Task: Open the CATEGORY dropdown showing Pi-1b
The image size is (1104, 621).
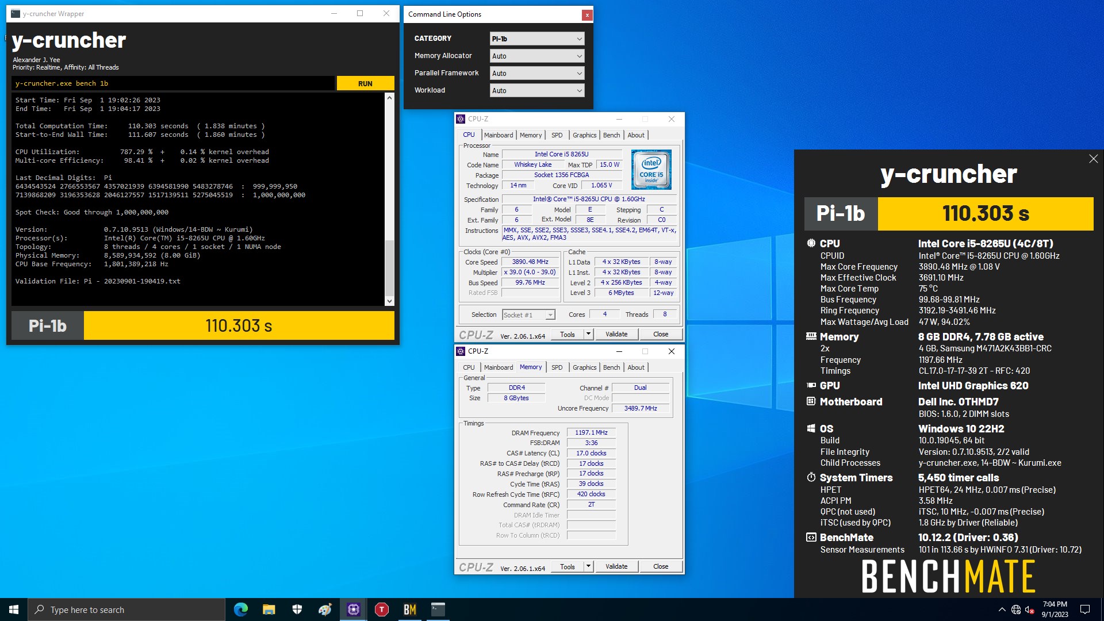Action: click(x=537, y=39)
